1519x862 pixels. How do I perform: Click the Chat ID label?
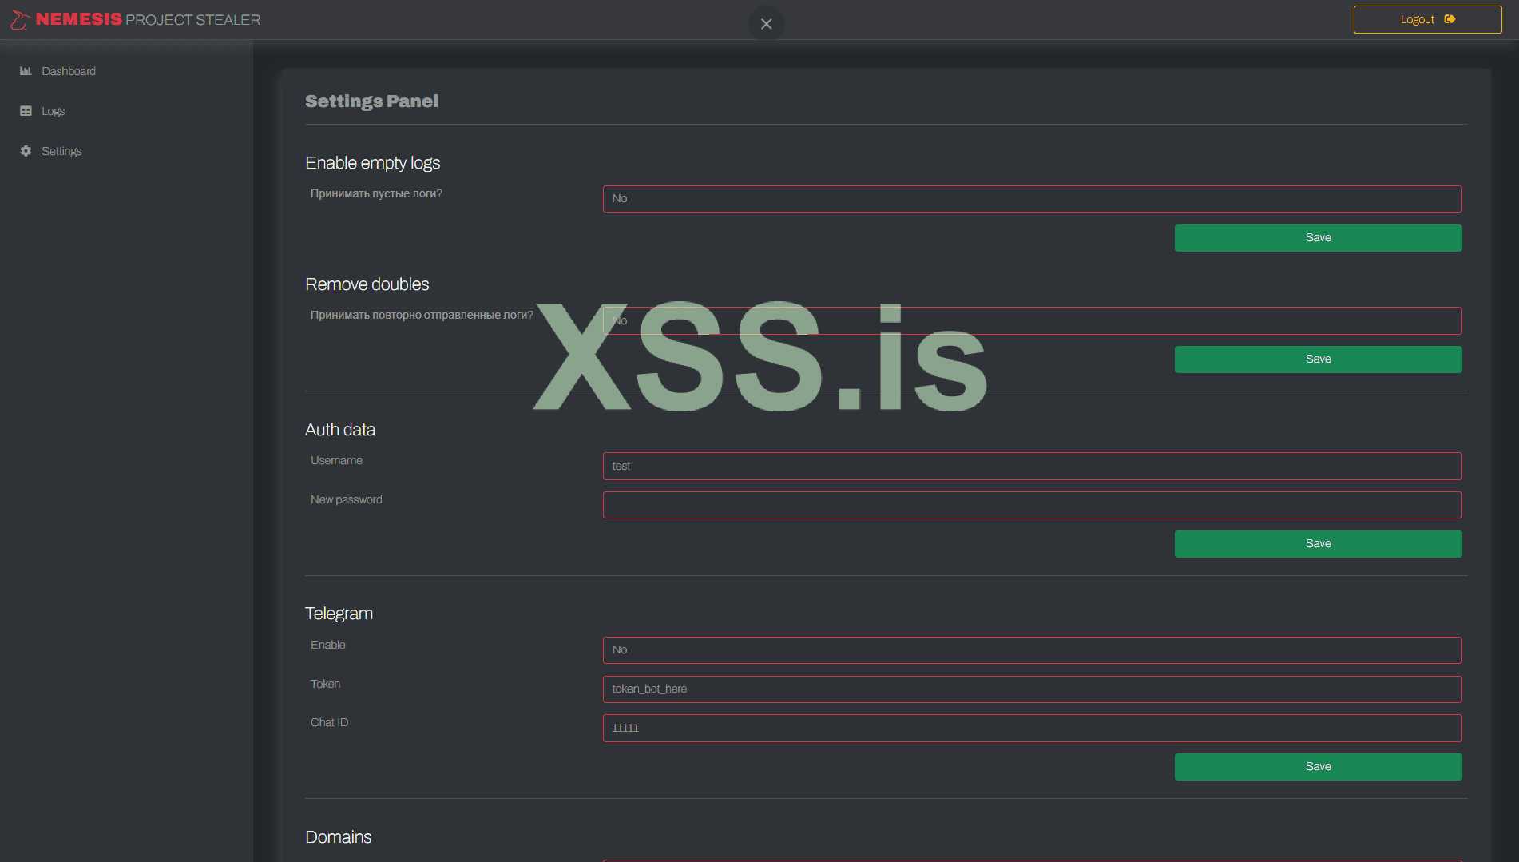(x=329, y=722)
